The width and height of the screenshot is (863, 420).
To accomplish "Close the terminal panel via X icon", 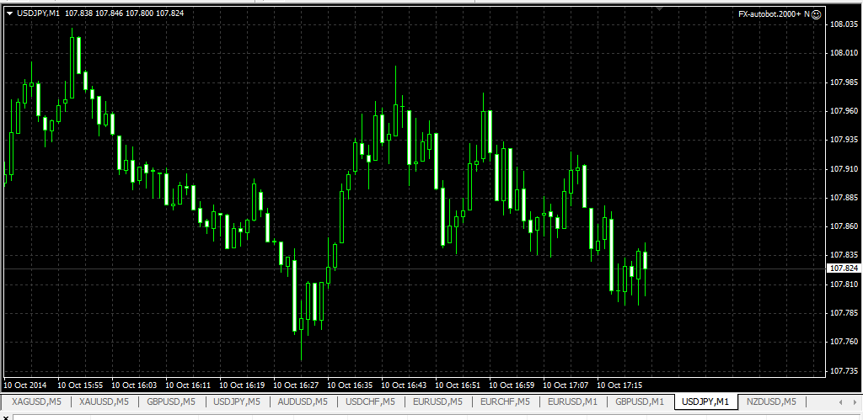I will pos(6,417).
